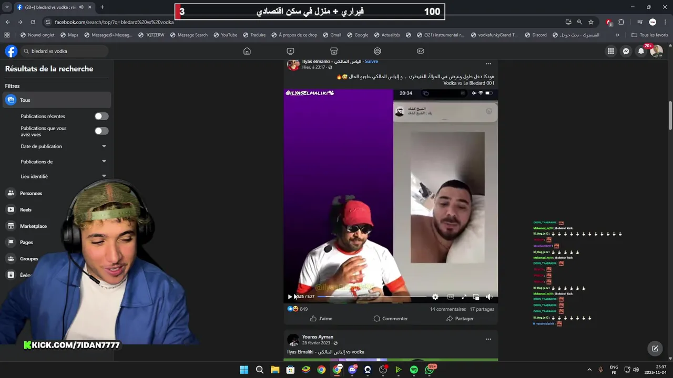Show more bookmarks chevron
Image resolution: width=673 pixels, height=378 pixels.
point(617,35)
